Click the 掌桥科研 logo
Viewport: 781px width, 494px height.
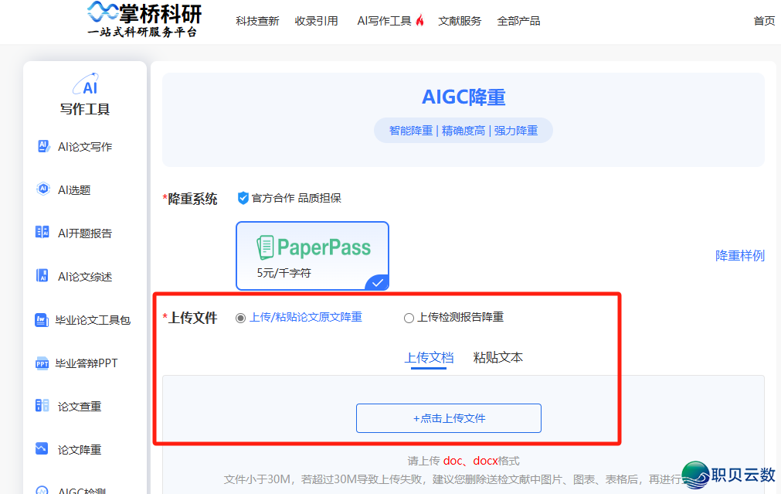click(144, 19)
